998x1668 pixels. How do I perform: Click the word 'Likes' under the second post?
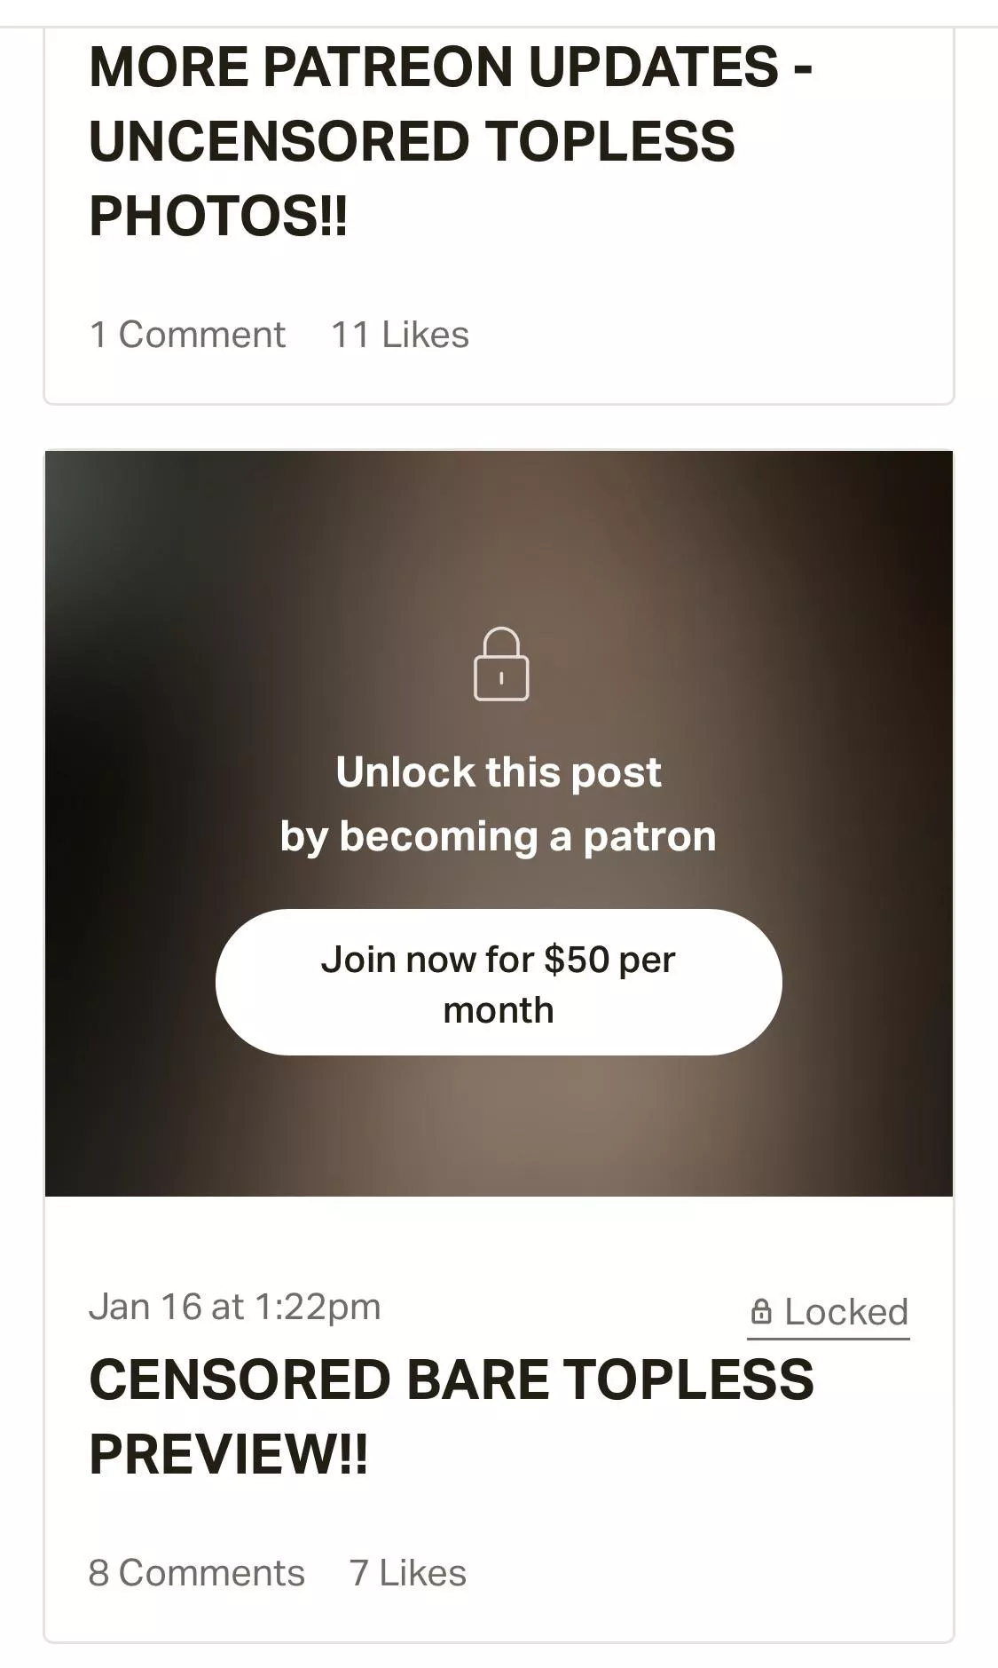coord(422,1572)
